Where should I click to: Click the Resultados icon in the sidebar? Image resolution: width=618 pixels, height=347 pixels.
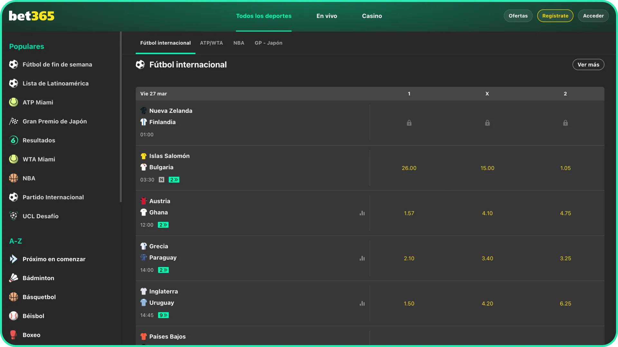13,140
